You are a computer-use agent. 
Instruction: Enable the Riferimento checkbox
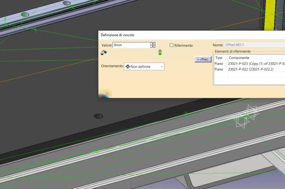171,45
